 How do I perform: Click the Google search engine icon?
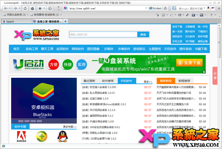pyautogui.click(x=174, y=8)
